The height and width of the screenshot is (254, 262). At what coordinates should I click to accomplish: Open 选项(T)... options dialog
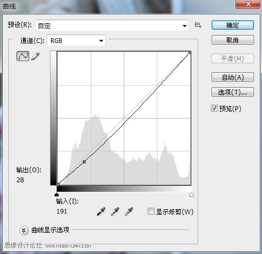(x=233, y=92)
